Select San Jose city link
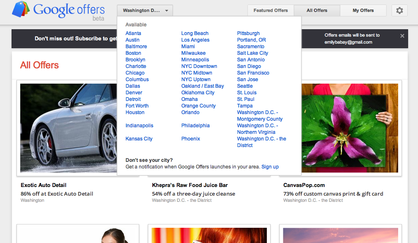 [248, 79]
